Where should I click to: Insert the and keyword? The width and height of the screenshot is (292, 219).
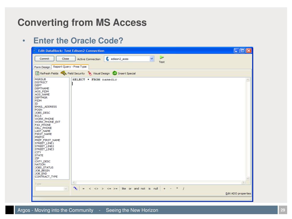click(137, 188)
